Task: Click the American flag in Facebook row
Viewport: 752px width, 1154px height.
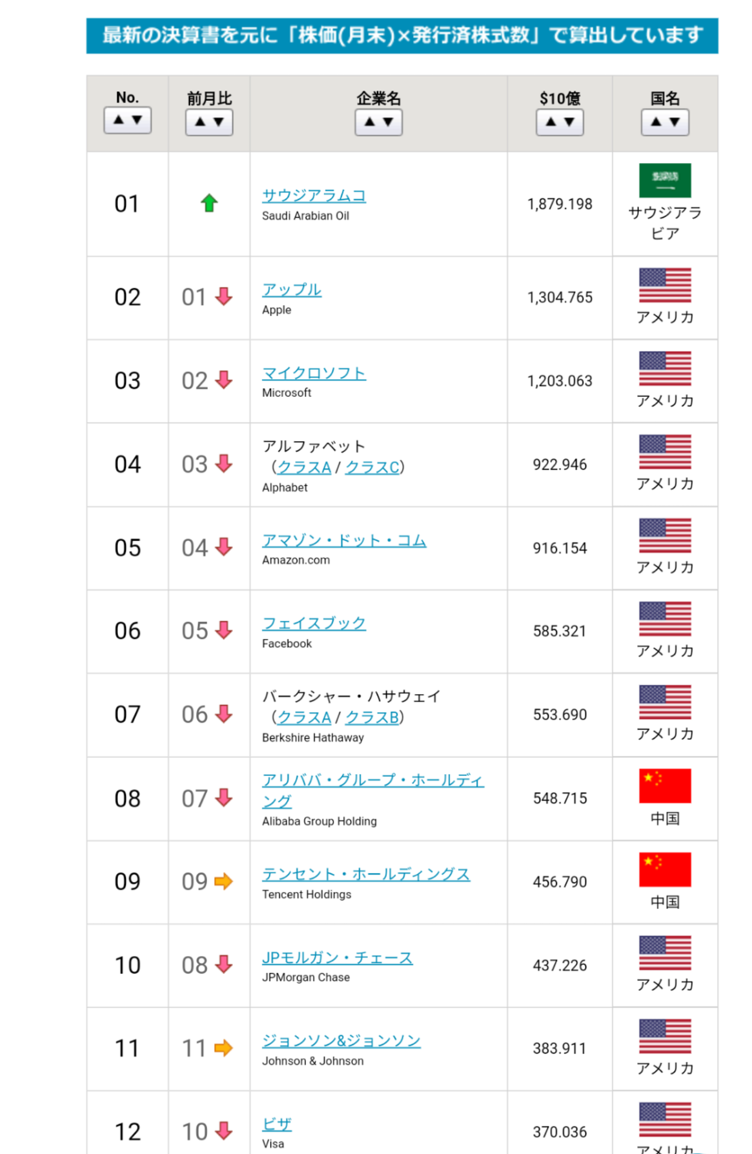Action: click(x=665, y=618)
